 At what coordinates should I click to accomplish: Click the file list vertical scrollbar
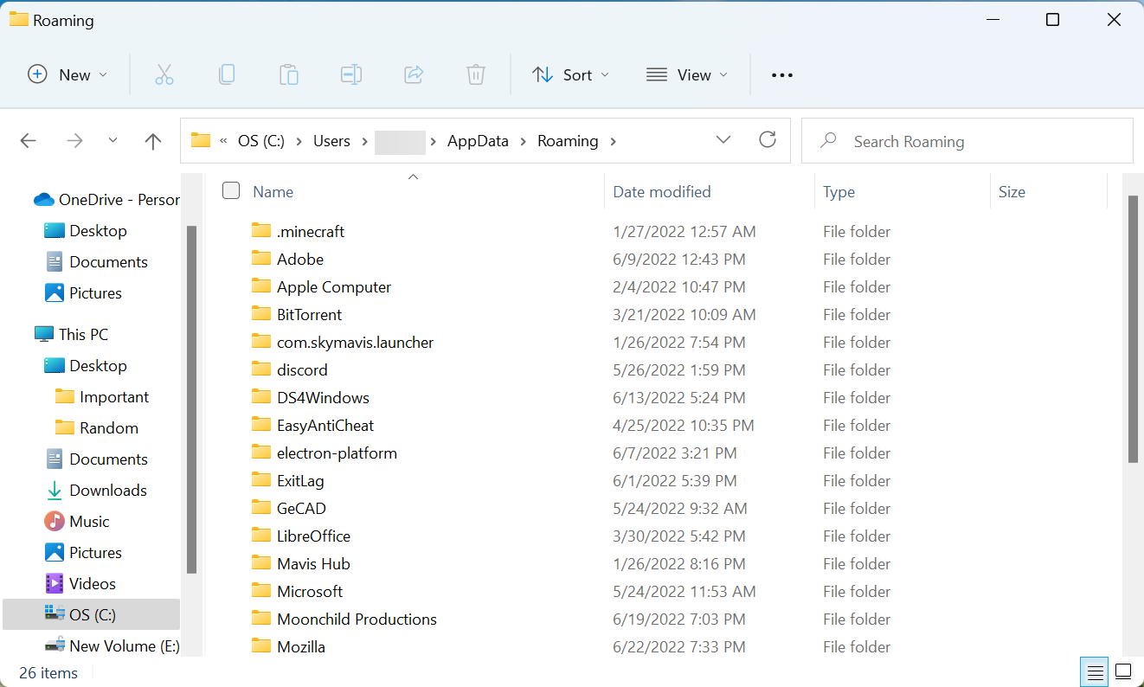(x=1133, y=329)
